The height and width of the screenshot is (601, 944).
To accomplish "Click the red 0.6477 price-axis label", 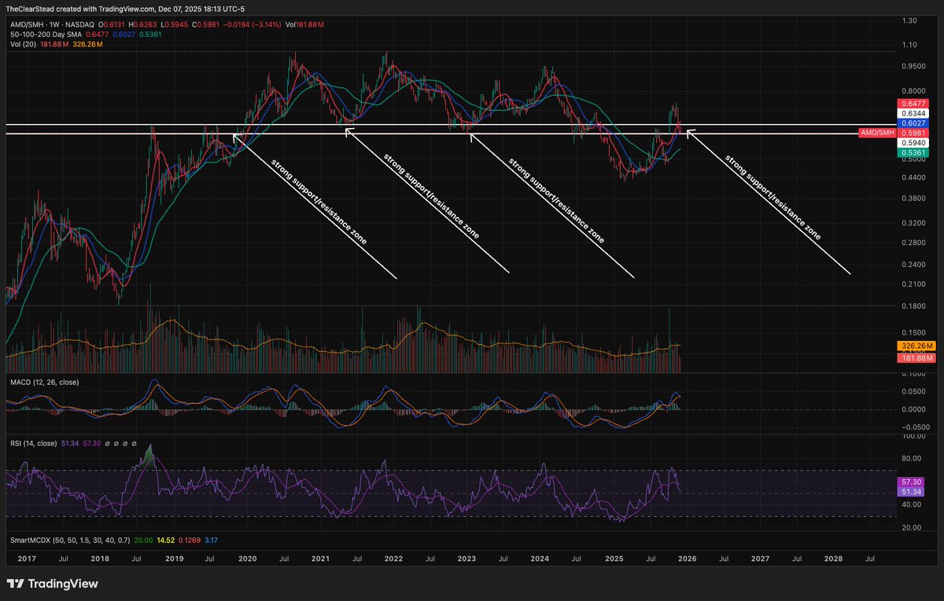I will point(912,104).
